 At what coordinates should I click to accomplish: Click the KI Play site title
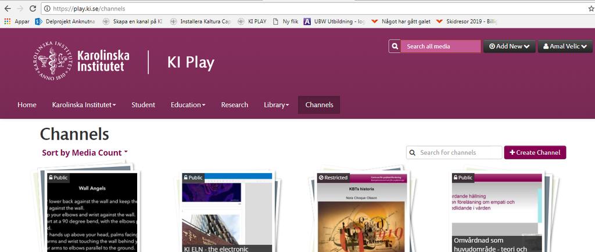point(191,63)
